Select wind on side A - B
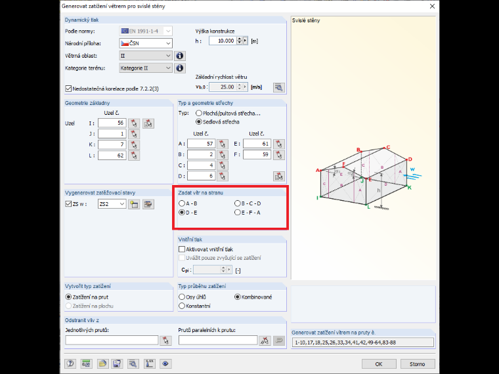 (x=182, y=203)
